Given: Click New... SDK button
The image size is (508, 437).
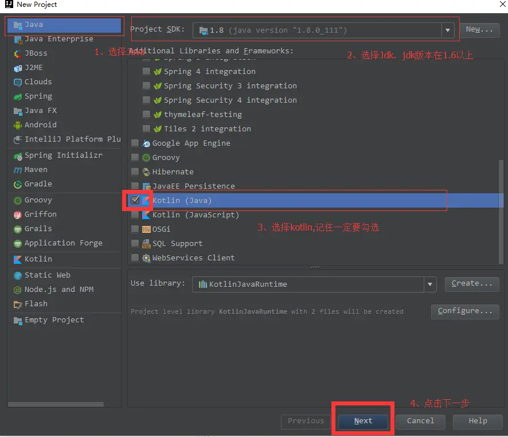Looking at the screenshot, I should [x=479, y=29].
